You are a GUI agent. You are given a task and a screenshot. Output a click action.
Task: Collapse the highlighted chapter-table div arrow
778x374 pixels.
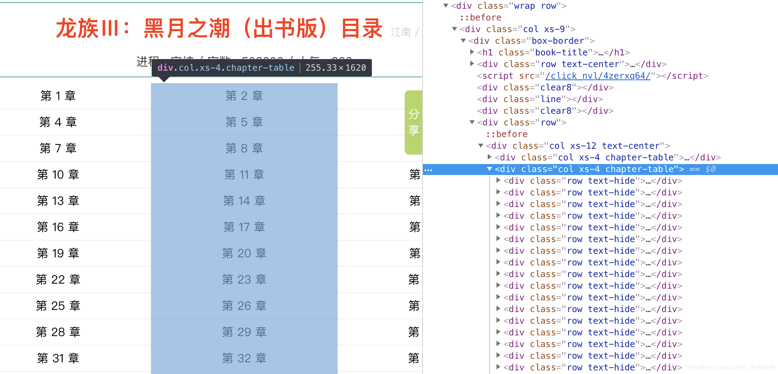click(x=490, y=169)
